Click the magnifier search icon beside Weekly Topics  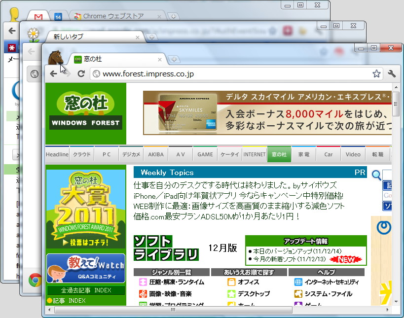coord(375,176)
